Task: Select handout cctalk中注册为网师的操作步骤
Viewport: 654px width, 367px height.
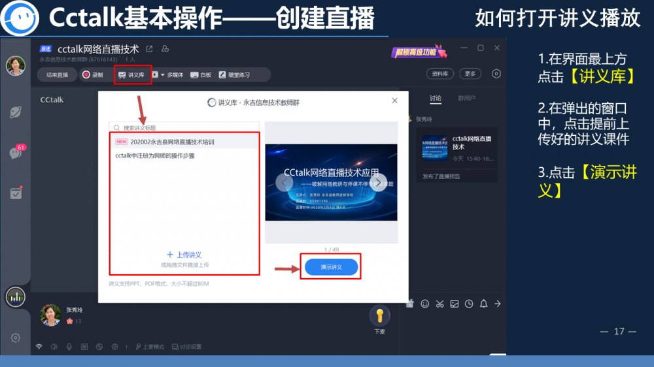Action: pyautogui.click(x=155, y=156)
